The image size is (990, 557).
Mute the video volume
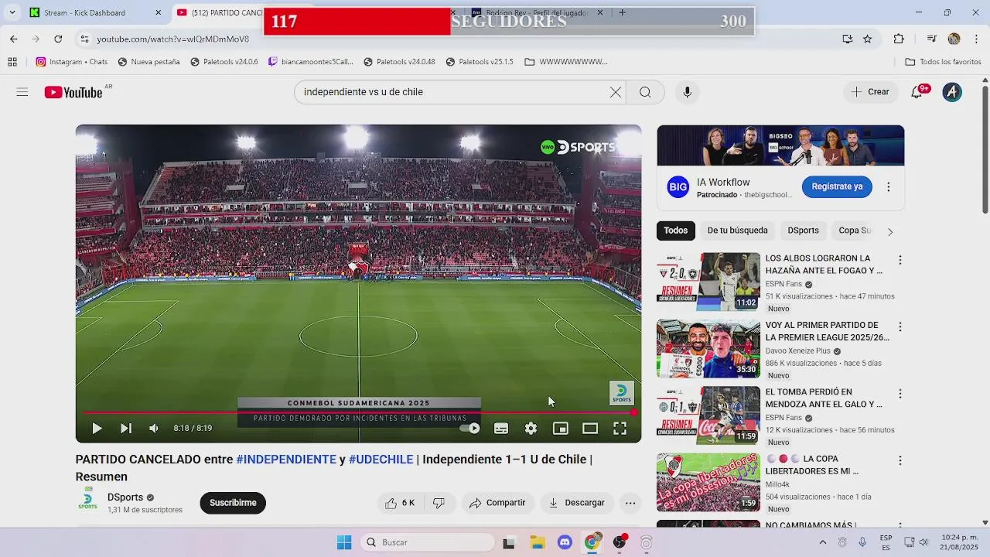(154, 429)
